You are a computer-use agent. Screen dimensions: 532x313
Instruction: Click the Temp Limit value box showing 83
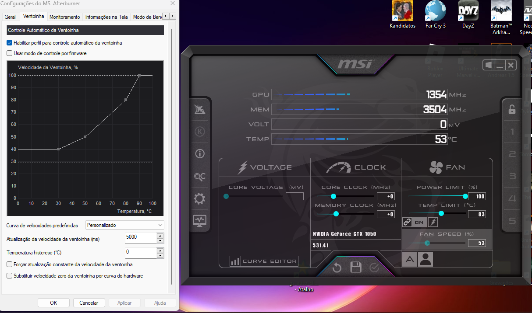pos(477,214)
